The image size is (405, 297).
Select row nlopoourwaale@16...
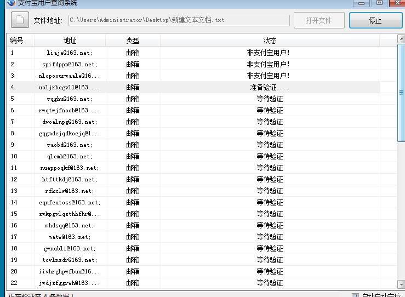pyautogui.click(x=193, y=76)
